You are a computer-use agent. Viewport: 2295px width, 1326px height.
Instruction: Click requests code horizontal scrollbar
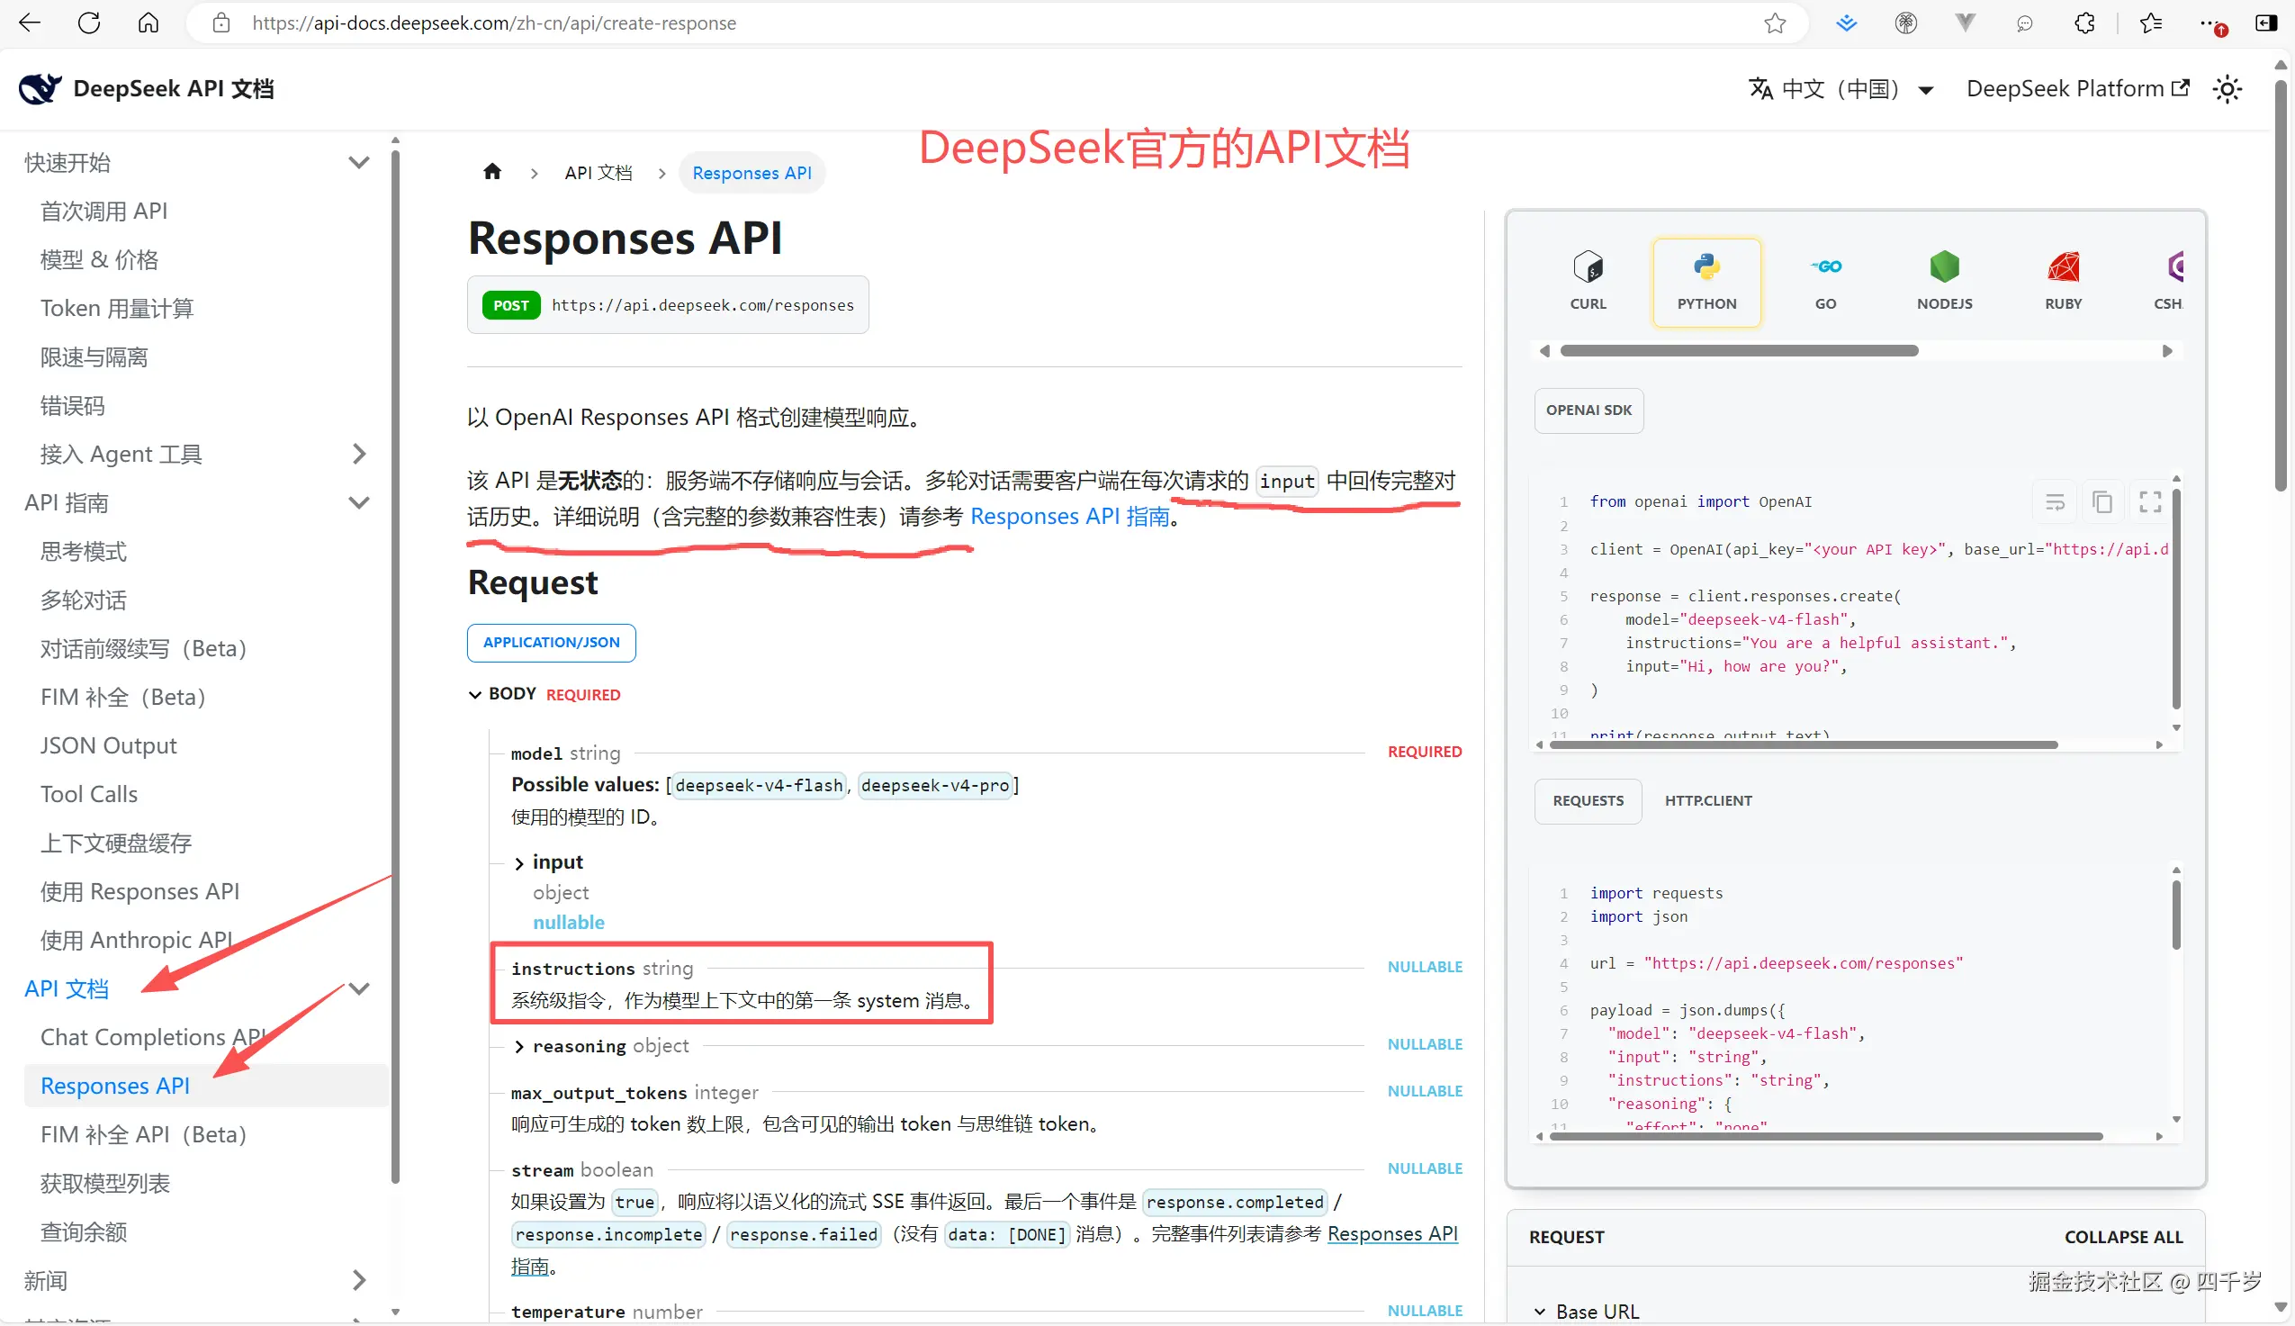[x=1826, y=1136]
